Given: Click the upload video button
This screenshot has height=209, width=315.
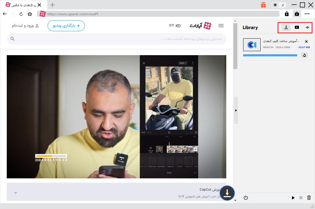Looking at the screenshot, I should point(66,26).
